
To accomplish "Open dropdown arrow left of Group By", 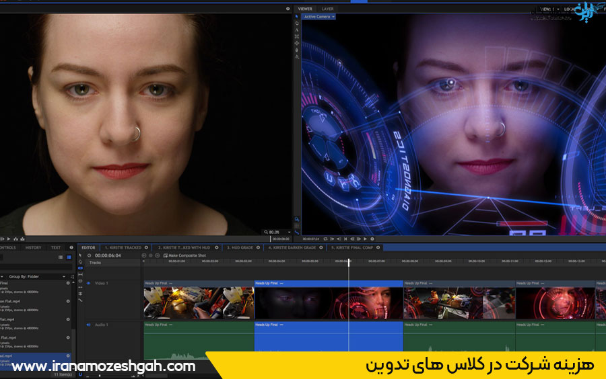I will point(2,276).
